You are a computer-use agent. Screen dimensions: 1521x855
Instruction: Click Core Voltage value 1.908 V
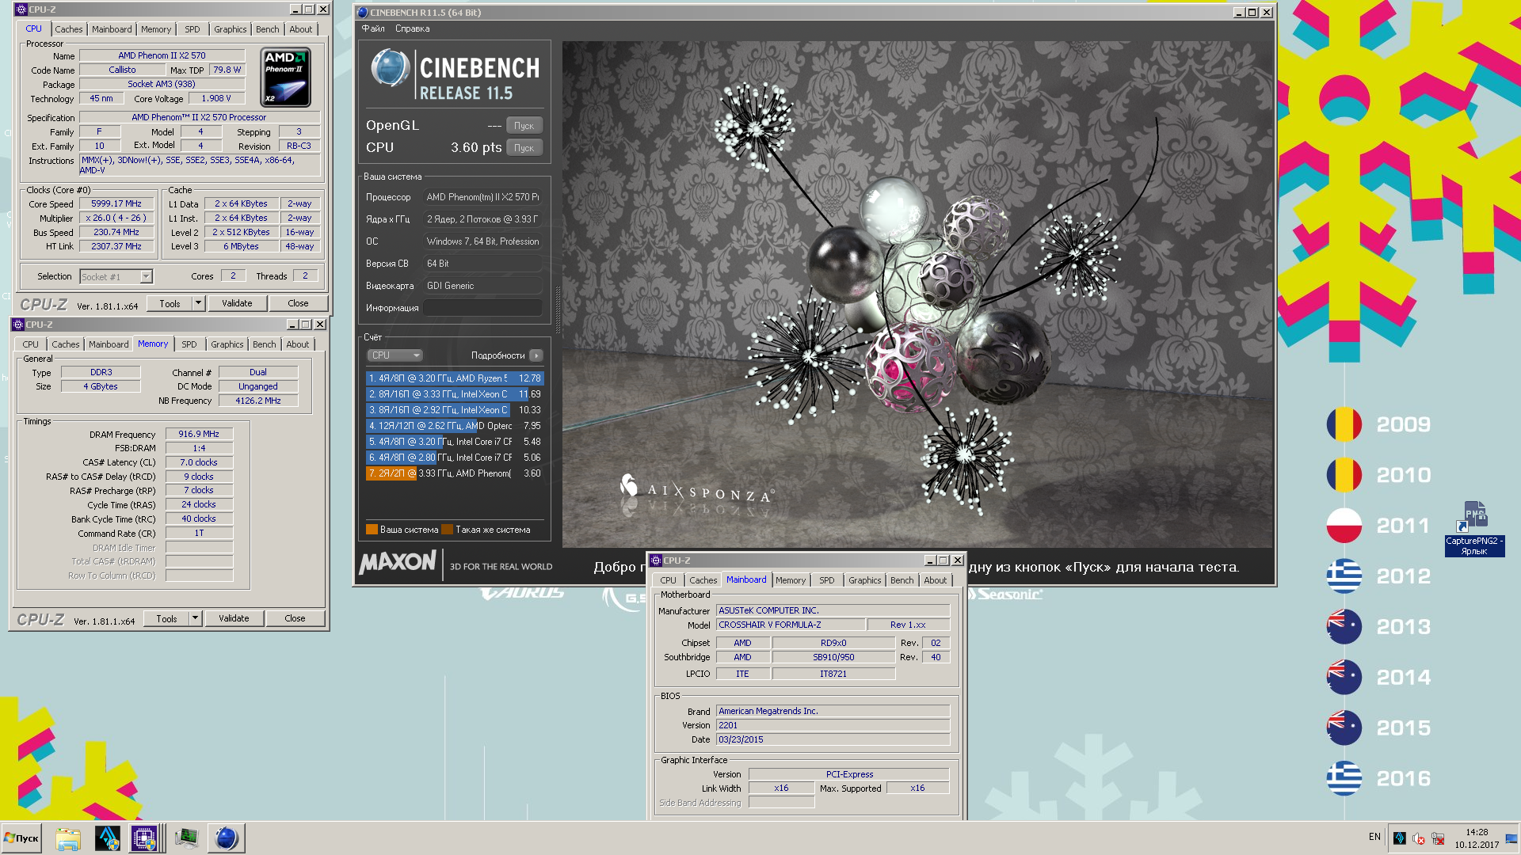(216, 99)
